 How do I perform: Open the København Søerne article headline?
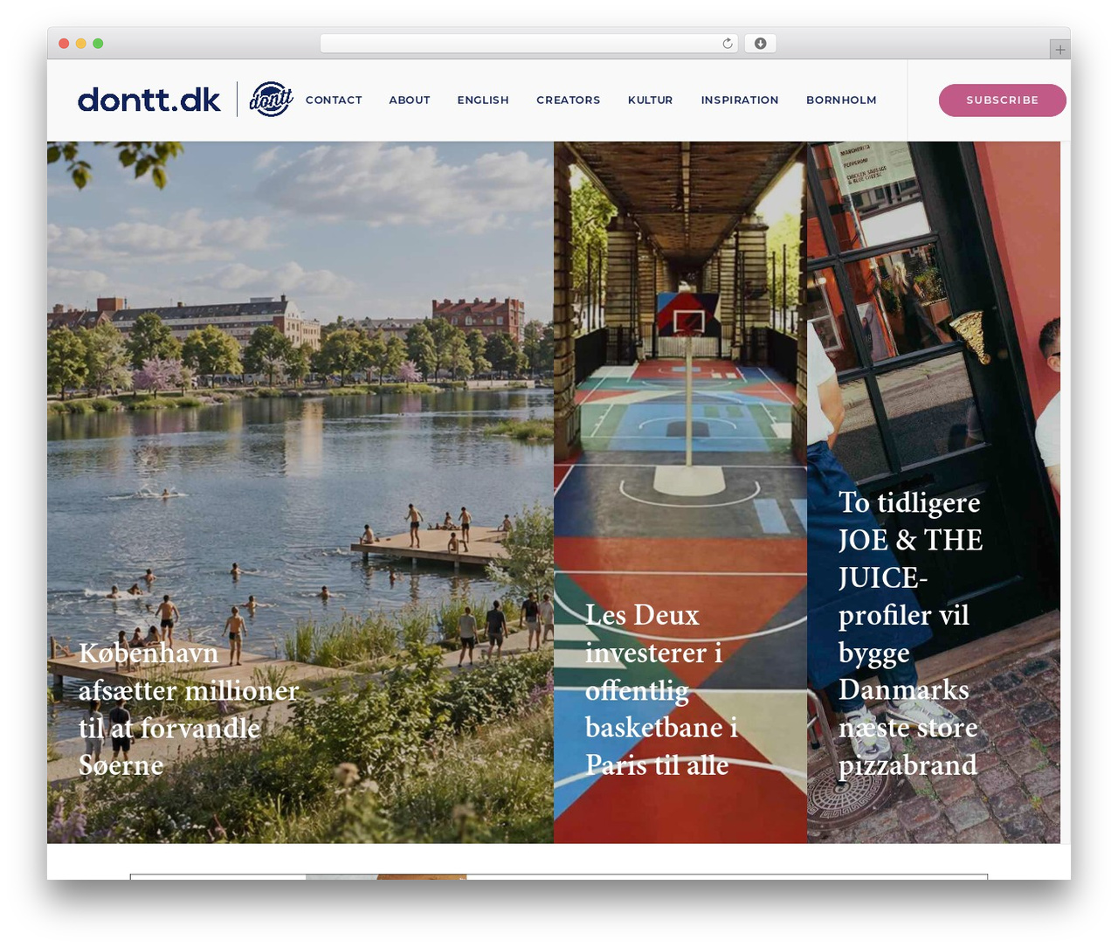coord(189,709)
